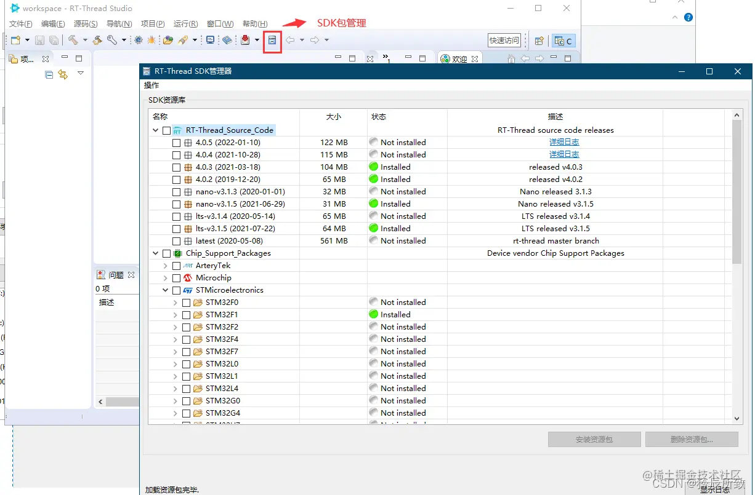Click the 快速访问 quick access field
This screenshot has height=495, width=755.
[504, 41]
